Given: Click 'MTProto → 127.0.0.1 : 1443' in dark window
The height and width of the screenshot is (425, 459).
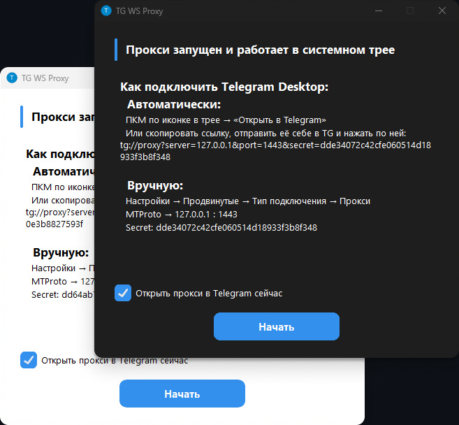Looking at the screenshot, I should [182, 215].
